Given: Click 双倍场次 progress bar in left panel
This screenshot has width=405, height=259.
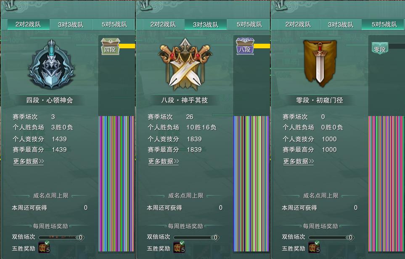Looking at the screenshot, I should [x=61, y=237].
